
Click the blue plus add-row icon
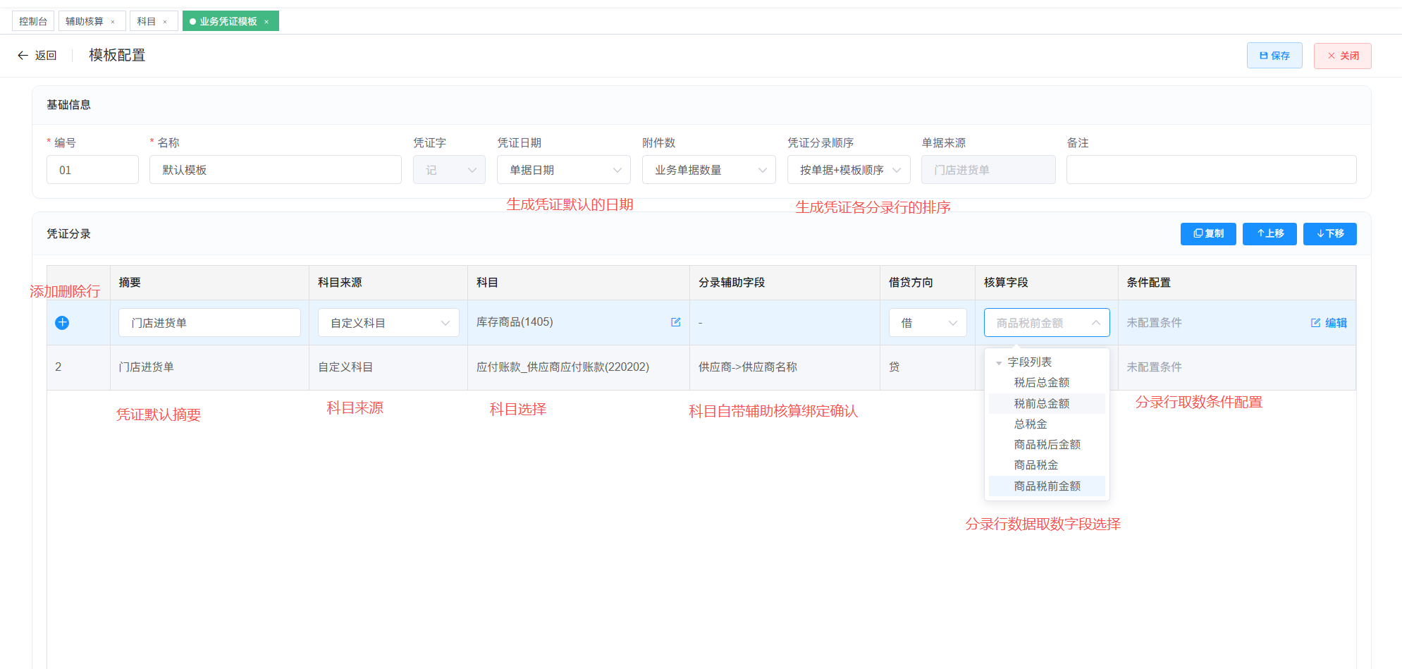coord(62,323)
